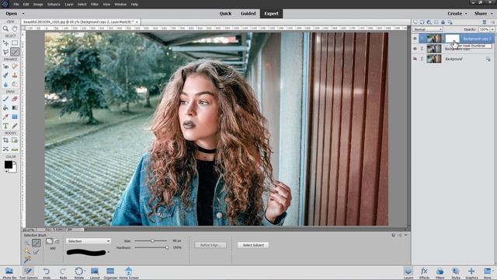The image size is (497, 280).
Task: Select the Sponge tool
Action: click(x=15, y=84)
